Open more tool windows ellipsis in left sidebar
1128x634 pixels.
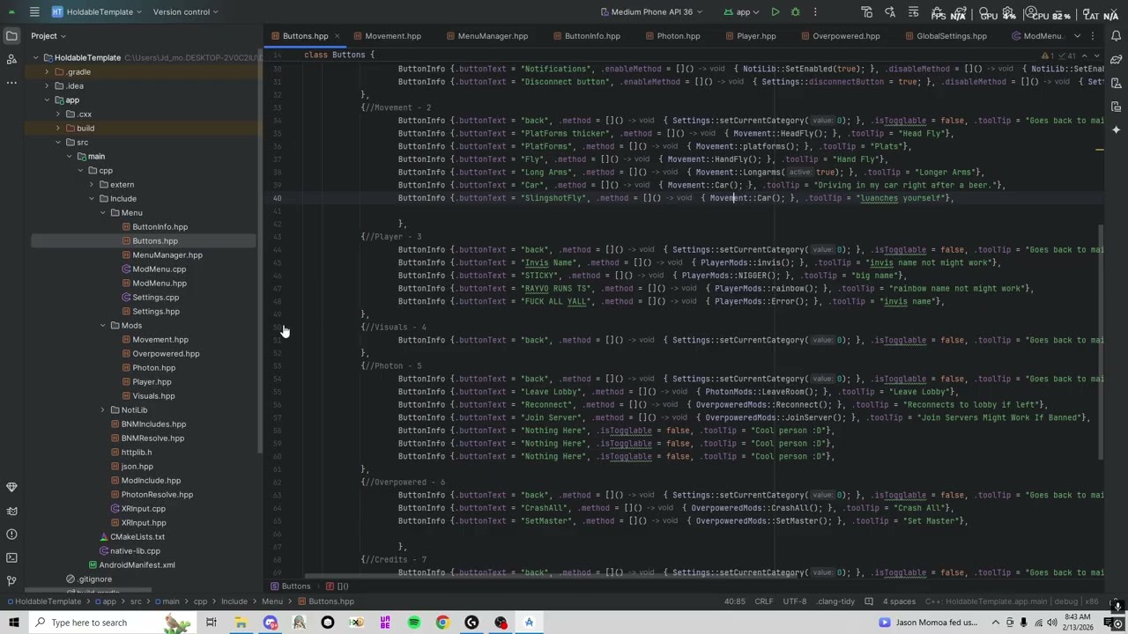pyautogui.click(x=11, y=82)
